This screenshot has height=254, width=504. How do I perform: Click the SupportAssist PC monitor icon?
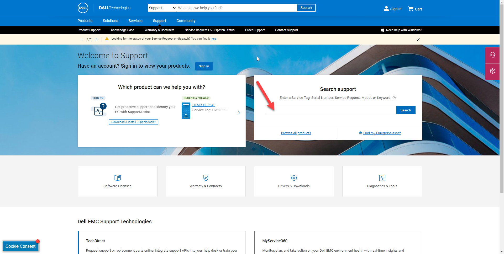click(99, 110)
